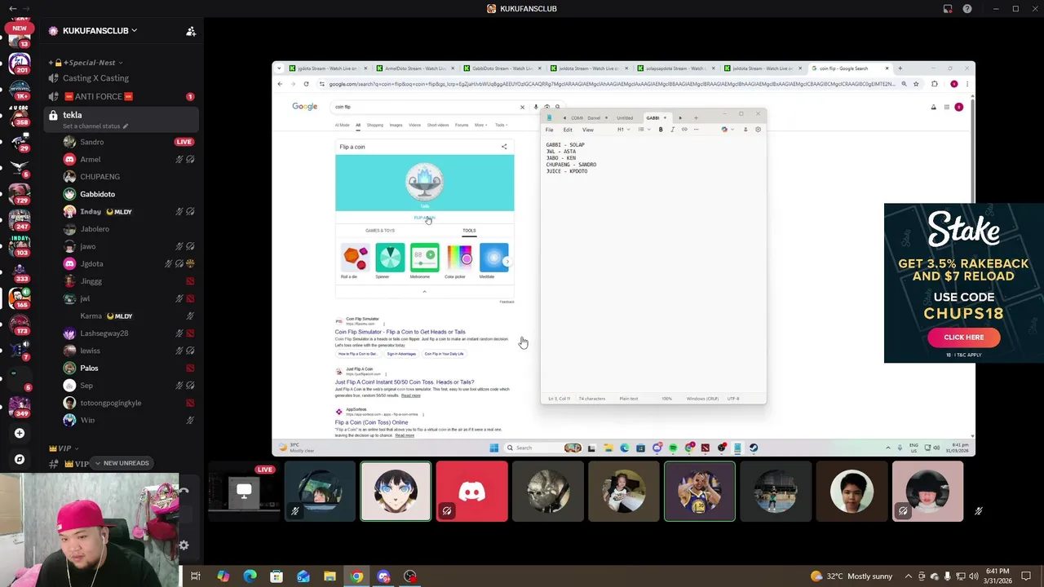The height and width of the screenshot is (587, 1044).
Task: Open the Metronome tool
Action: (x=424, y=262)
